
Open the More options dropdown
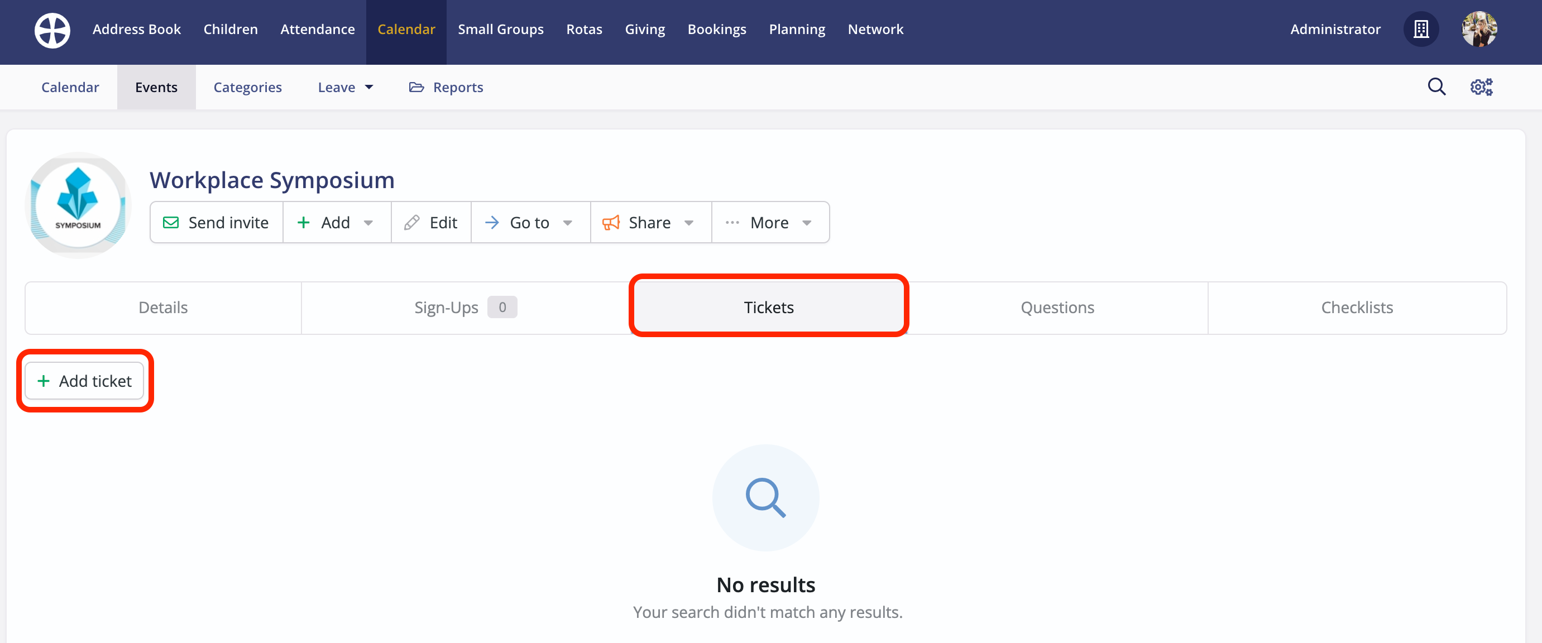pyautogui.click(x=770, y=223)
